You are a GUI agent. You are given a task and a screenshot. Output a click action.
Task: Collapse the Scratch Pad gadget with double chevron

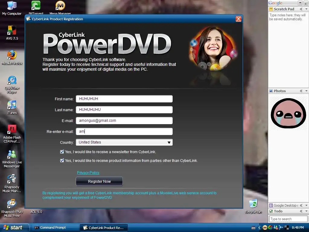coord(301,9)
